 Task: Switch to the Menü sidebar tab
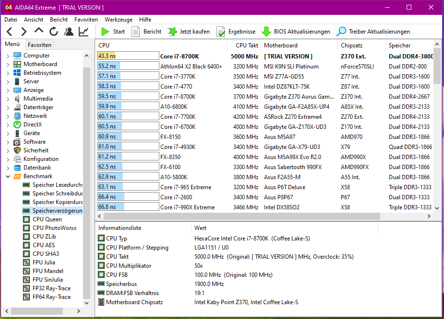coord(12,44)
